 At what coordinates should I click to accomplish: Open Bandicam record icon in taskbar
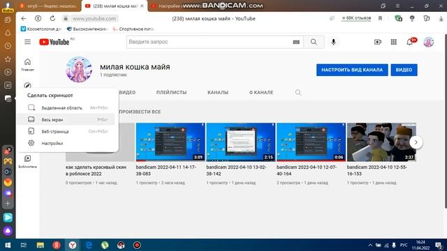pos(137,245)
